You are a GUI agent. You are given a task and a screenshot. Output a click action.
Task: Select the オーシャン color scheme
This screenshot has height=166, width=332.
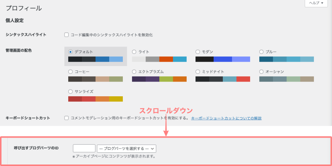pyautogui.click(x=262, y=72)
